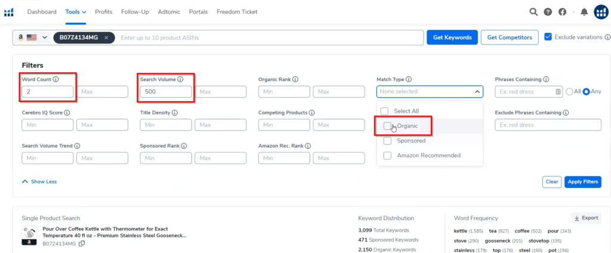The width and height of the screenshot is (611, 253).
Task: Toggle the Exclude variations checkbox
Action: 548,37
